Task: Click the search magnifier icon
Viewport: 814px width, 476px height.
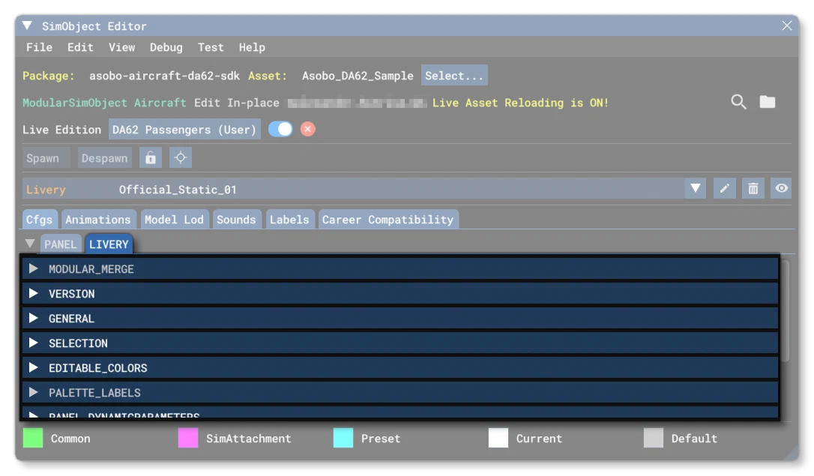Action: click(x=738, y=102)
